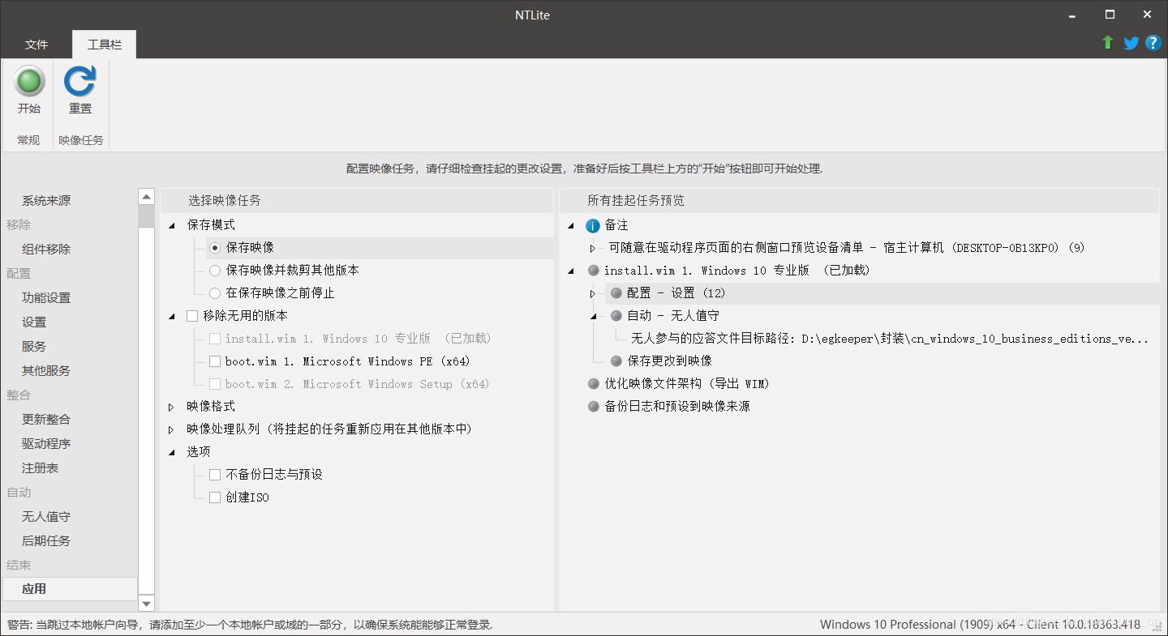Open the Twitter bird icon

1131,43
